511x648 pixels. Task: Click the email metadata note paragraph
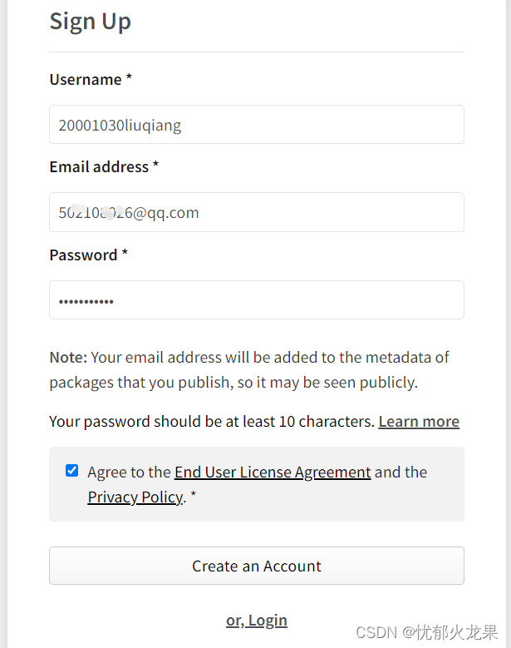pyautogui.click(x=249, y=370)
